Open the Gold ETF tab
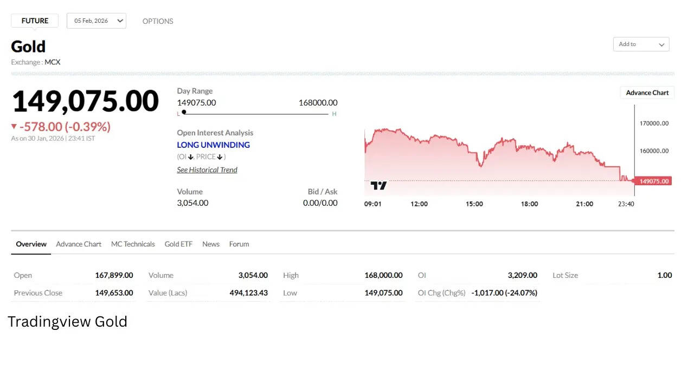The height and width of the screenshot is (390, 694). pos(178,244)
